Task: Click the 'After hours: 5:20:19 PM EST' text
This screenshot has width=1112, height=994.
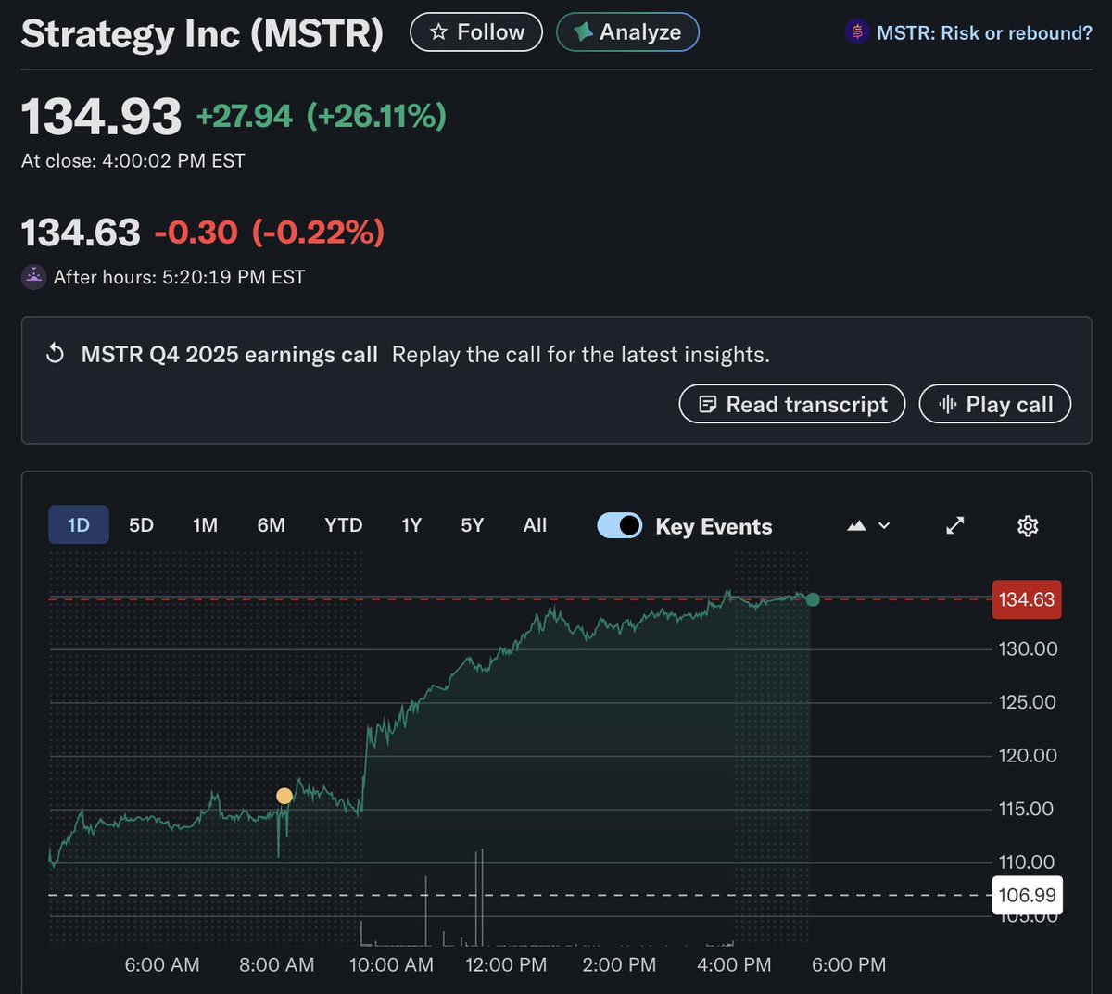Action: [x=180, y=277]
